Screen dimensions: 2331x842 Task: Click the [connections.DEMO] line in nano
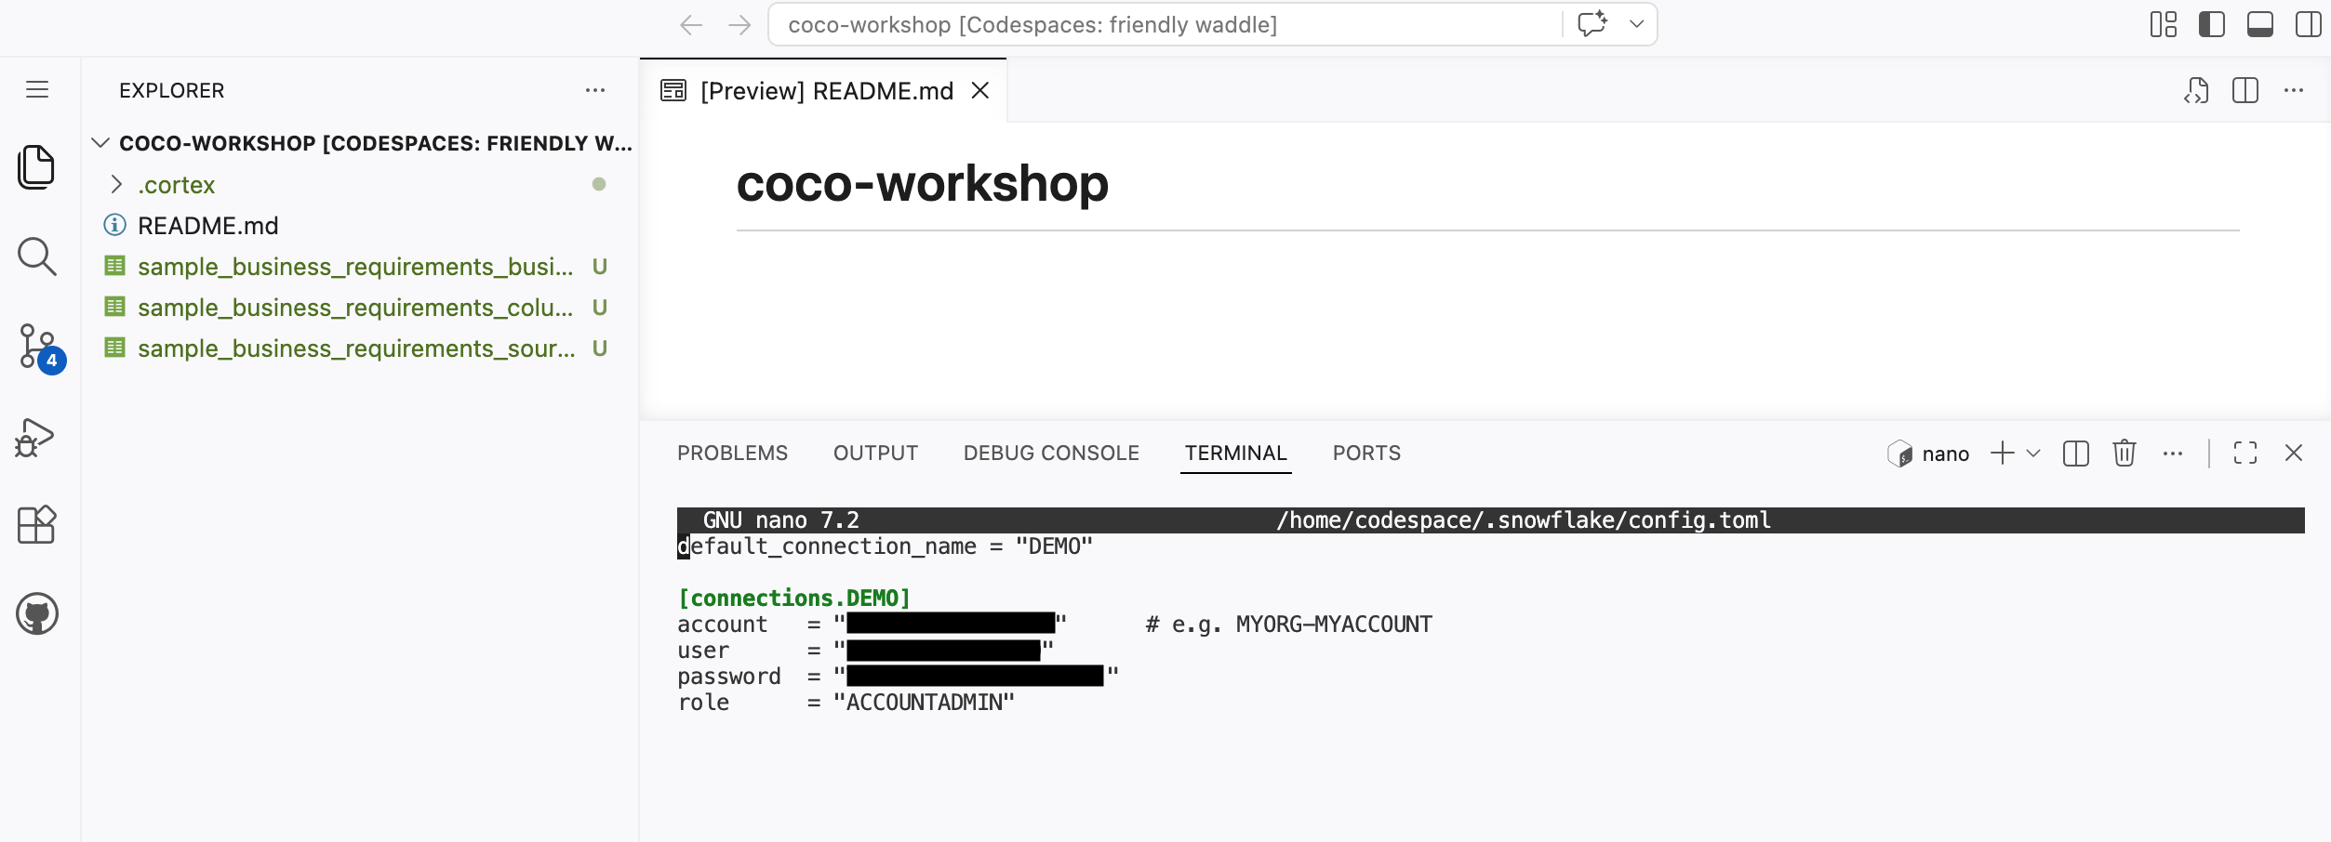coord(793,599)
